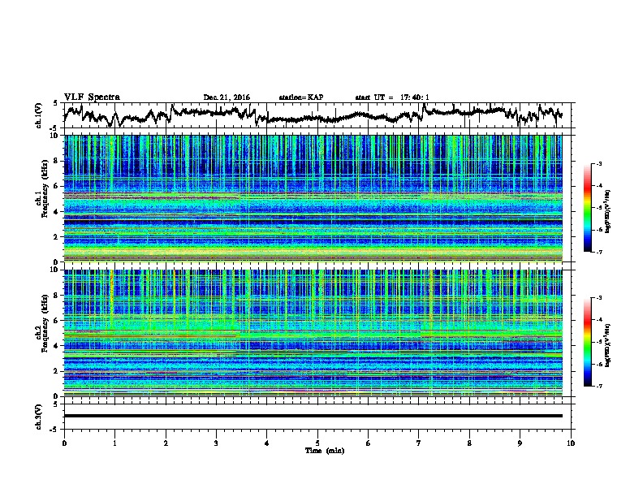Click the "Time (min)" axis title

(325, 451)
